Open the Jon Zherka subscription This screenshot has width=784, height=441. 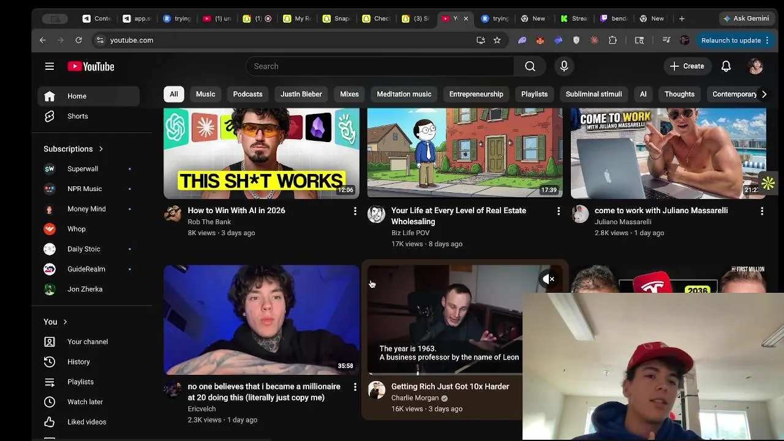pos(88,289)
